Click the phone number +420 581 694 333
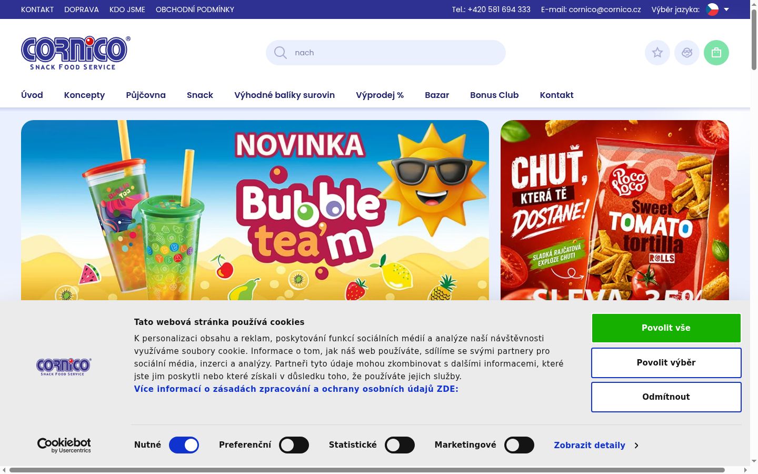 (499, 9)
